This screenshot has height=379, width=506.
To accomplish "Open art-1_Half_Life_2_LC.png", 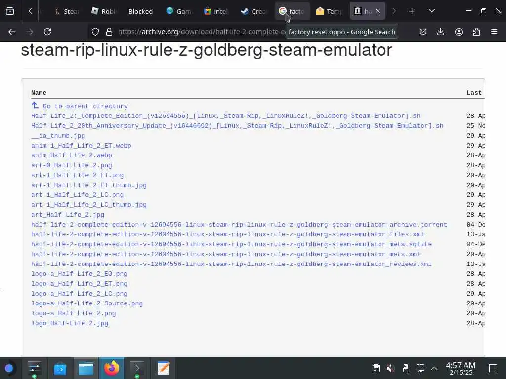I will [77, 195].
